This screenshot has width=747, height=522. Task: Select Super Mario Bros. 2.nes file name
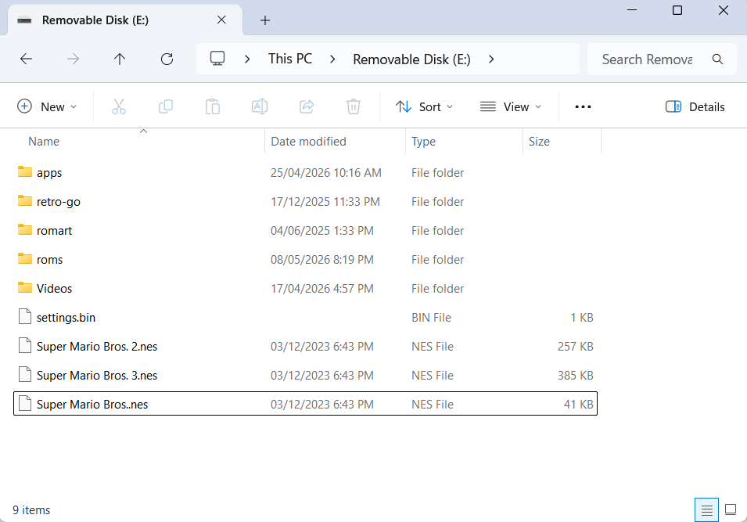[97, 347]
